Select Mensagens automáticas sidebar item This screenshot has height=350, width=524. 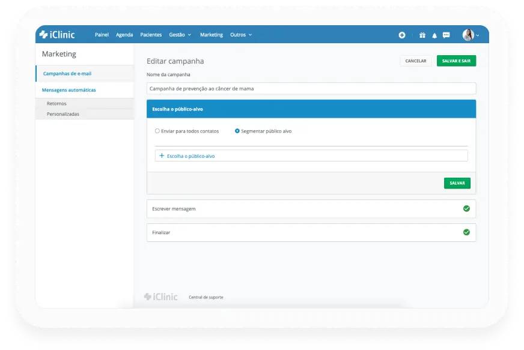tap(85, 90)
